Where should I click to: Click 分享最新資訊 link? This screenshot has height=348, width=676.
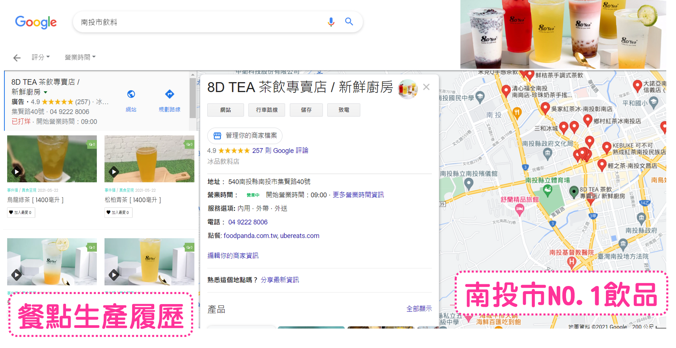[280, 280]
